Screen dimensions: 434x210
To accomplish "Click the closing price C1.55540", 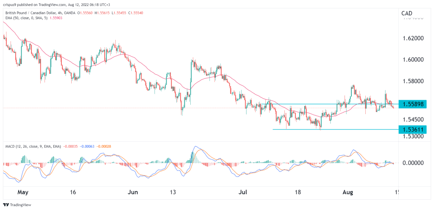I will [x=136, y=13].
